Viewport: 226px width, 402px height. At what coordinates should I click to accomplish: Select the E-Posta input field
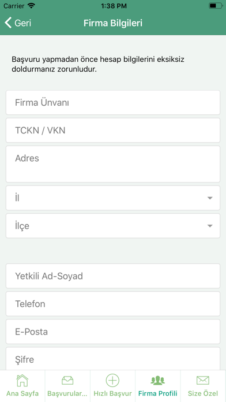(x=113, y=332)
